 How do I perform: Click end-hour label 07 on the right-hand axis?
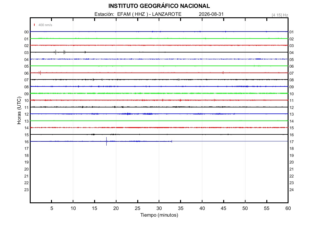292,73
